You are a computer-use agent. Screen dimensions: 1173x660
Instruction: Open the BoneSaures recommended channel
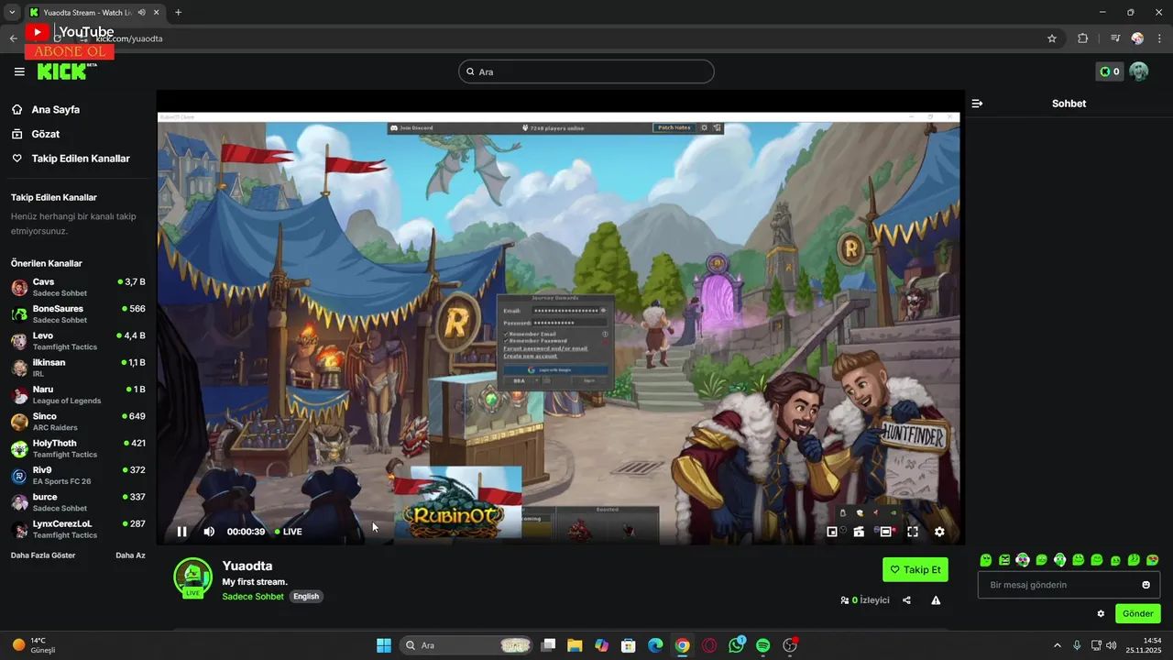tap(78, 314)
